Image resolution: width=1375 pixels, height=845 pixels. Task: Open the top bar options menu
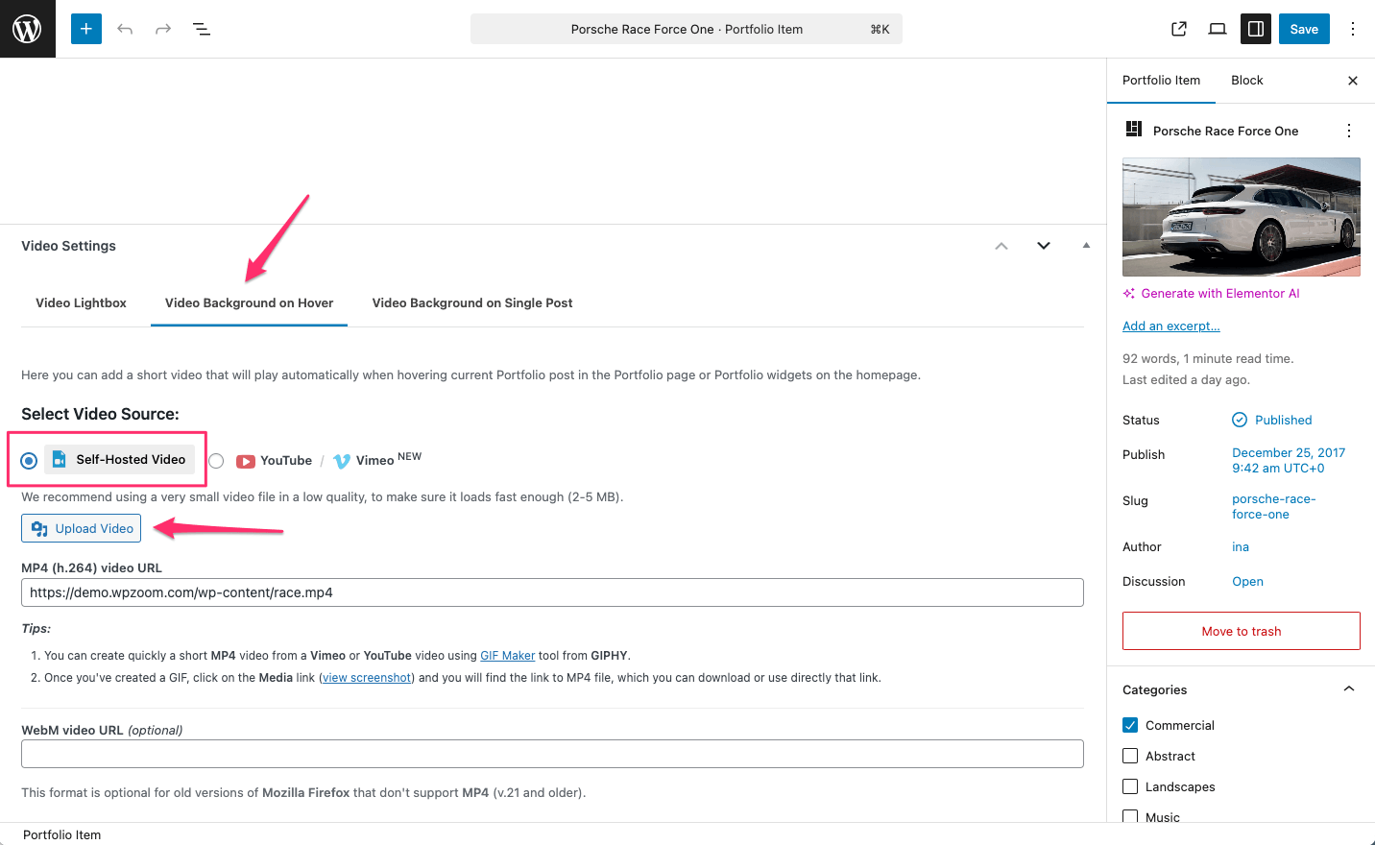click(x=1352, y=29)
